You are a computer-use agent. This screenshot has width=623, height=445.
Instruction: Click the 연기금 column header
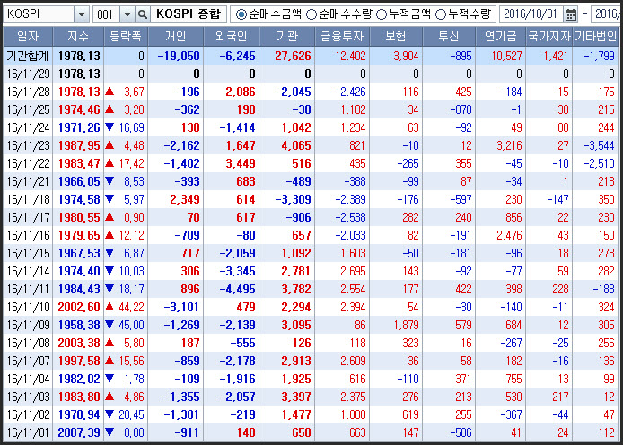coord(501,37)
